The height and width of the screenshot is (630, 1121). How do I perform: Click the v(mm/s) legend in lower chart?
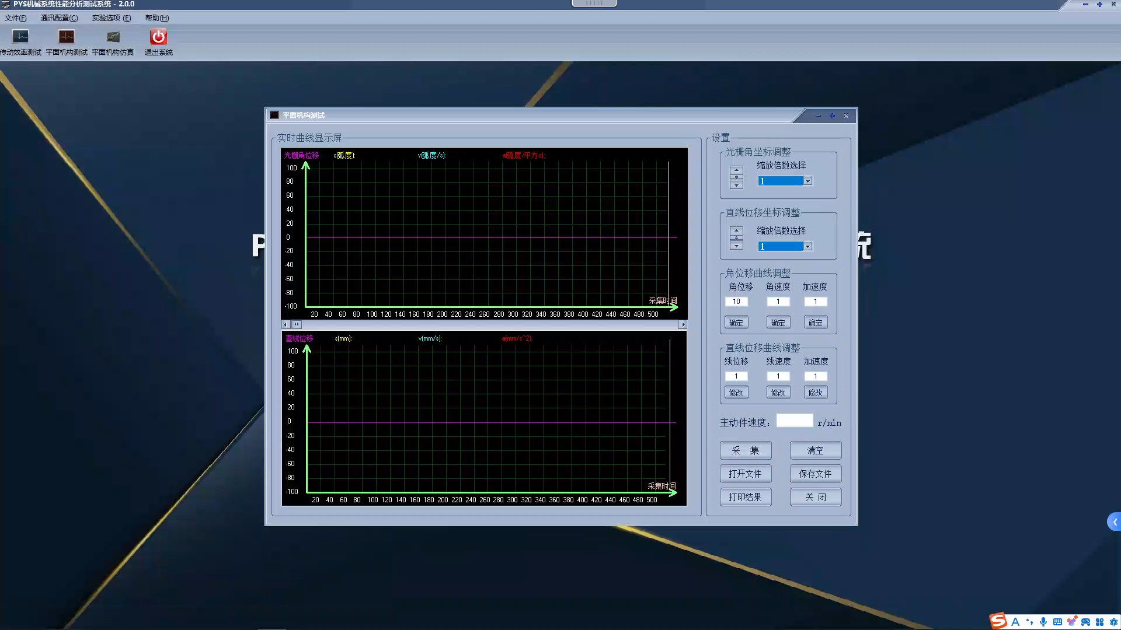pyautogui.click(x=430, y=338)
